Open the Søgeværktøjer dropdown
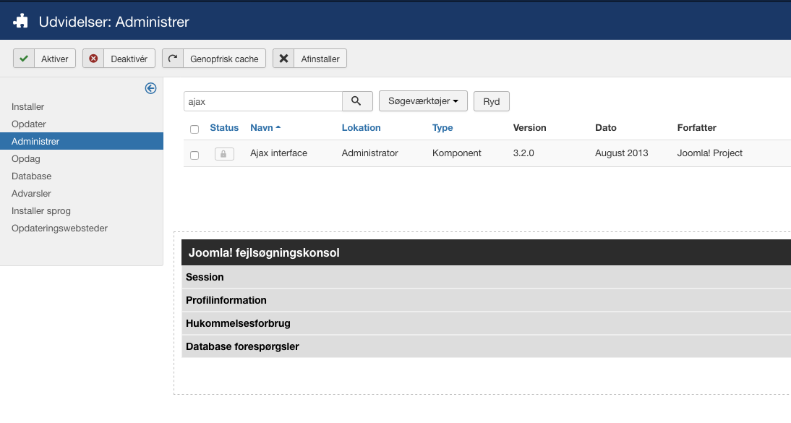Screen dimensions: 791x423 click(423, 101)
